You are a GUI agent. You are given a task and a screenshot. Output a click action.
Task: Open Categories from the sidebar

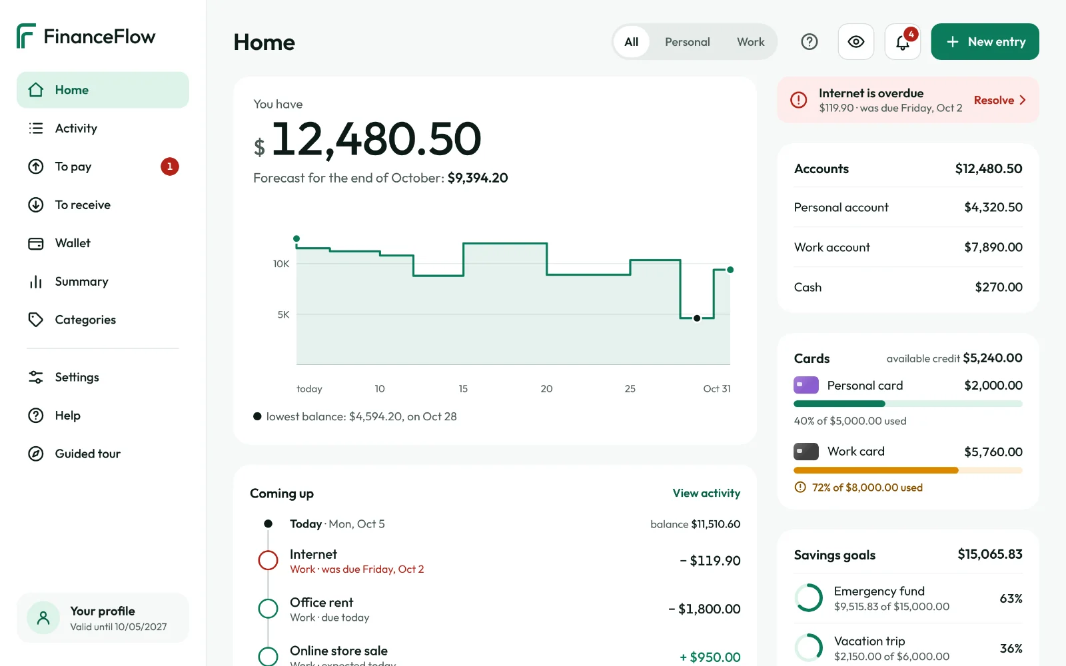pos(103,320)
